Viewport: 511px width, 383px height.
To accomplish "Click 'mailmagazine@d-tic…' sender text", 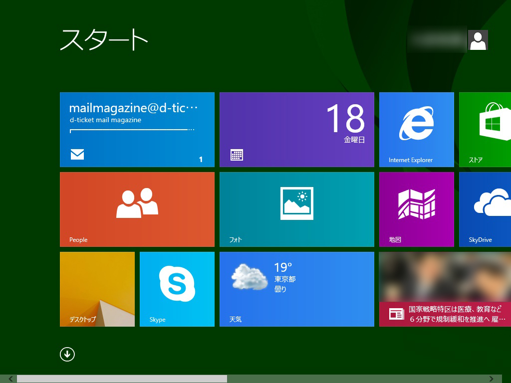I will [133, 108].
